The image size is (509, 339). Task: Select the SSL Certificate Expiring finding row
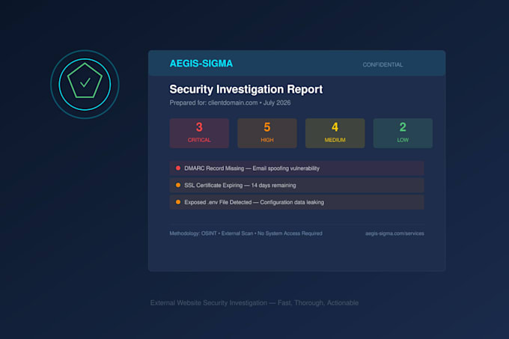coord(296,186)
